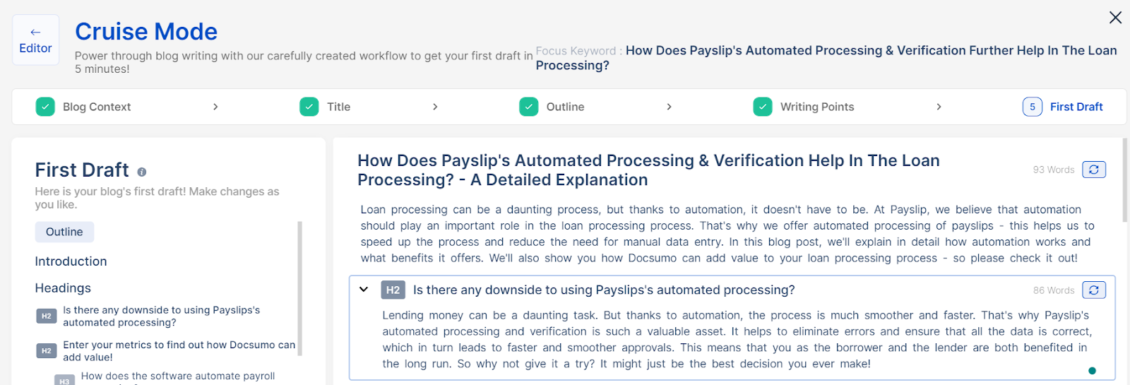
Task: Click the step 5 number badge
Action: 1033,107
